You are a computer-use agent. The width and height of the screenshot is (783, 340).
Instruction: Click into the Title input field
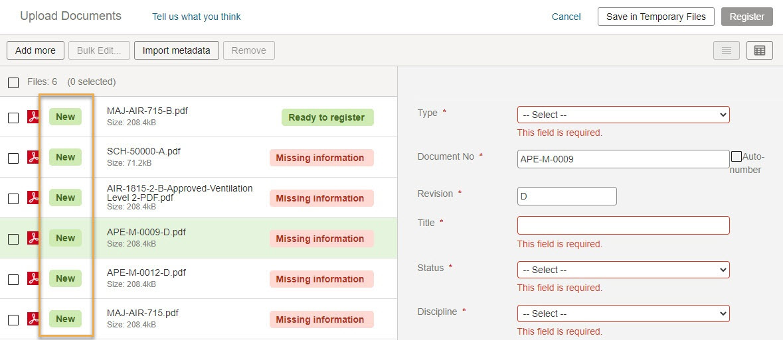(623, 225)
